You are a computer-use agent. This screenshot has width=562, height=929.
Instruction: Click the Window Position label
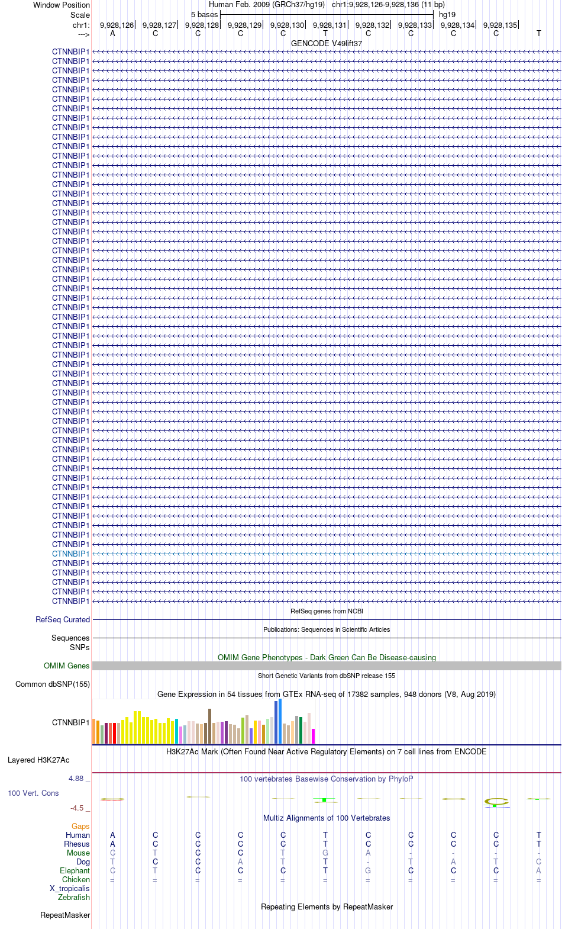(x=62, y=5)
